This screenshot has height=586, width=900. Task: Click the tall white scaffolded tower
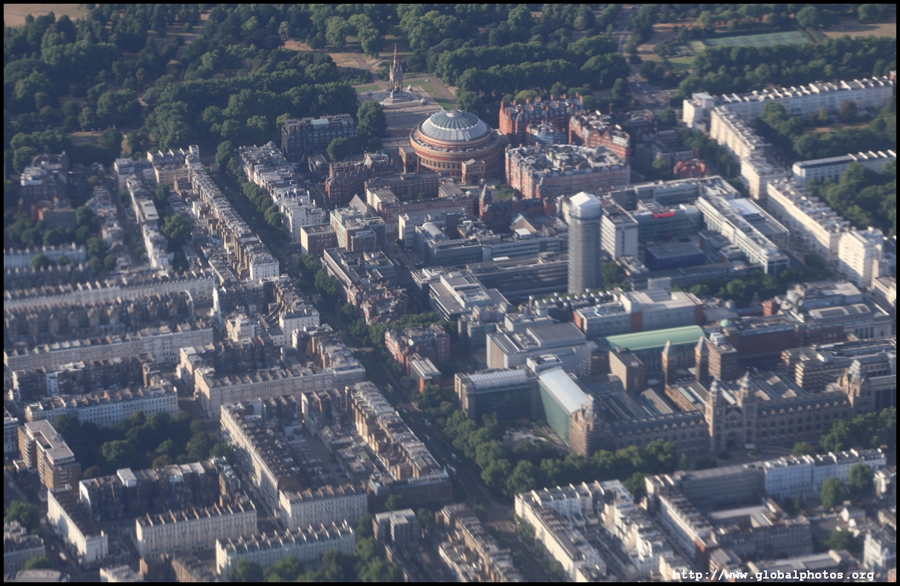point(584,242)
